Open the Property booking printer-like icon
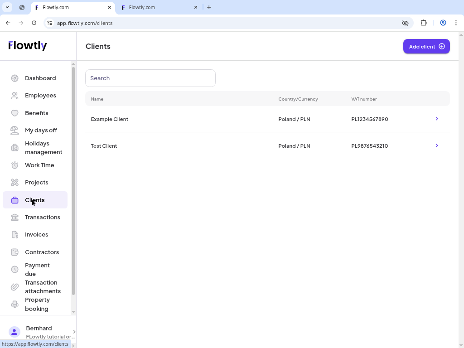The image size is (464, 348). (x=14, y=304)
